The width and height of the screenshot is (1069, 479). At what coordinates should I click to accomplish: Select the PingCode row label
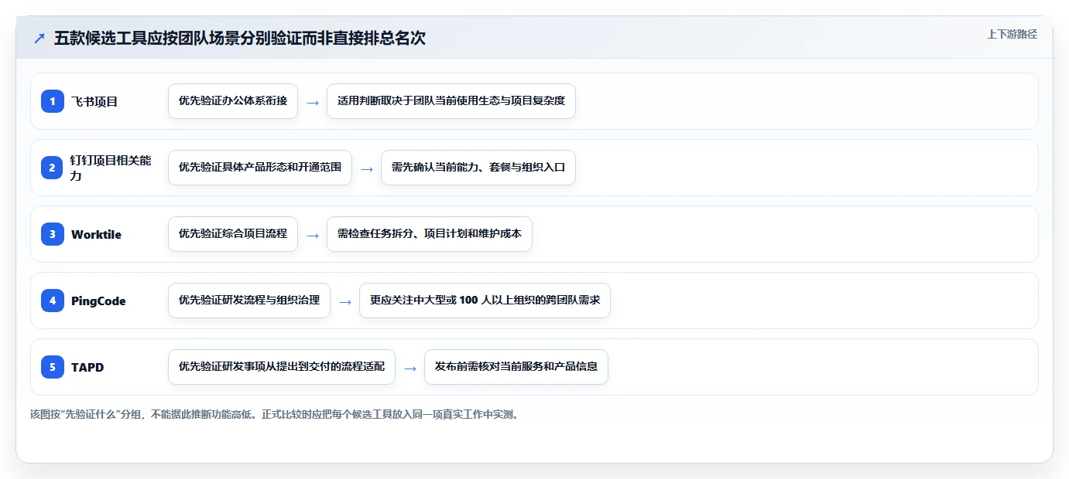click(x=98, y=301)
